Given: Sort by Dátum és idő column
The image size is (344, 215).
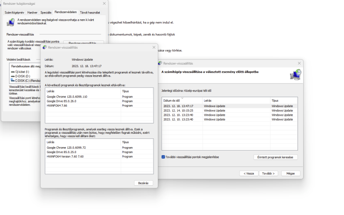Looking at the screenshot, I should 182,101.
